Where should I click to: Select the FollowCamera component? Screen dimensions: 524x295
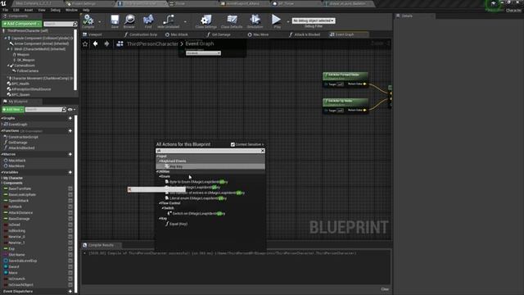(27, 71)
